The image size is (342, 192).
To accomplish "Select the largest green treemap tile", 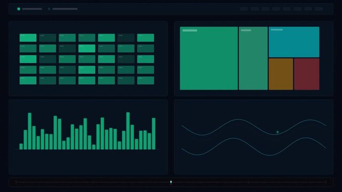I will pyautogui.click(x=209, y=58).
